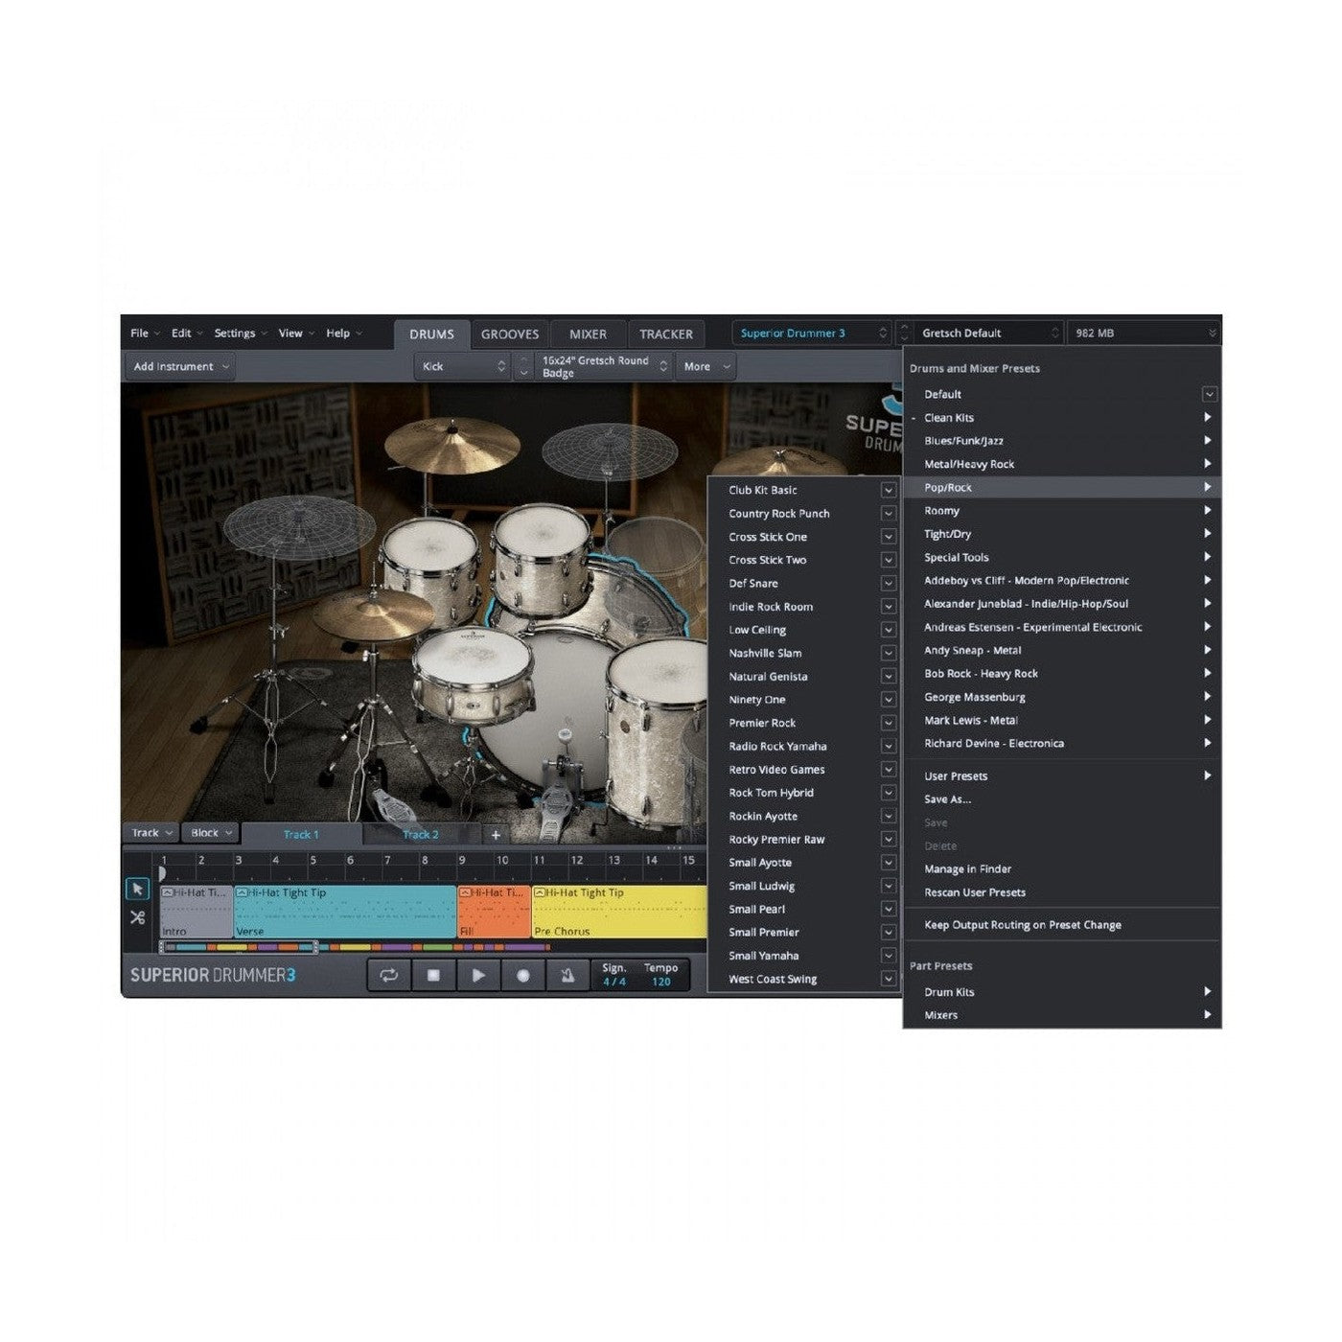This screenshot has height=1342, width=1342.
Task: Add a new track with plus icon
Action: click(x=496, y=835)
